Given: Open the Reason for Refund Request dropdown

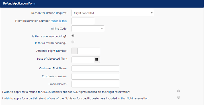Looking at the screenshot, I should pos(113,13).
